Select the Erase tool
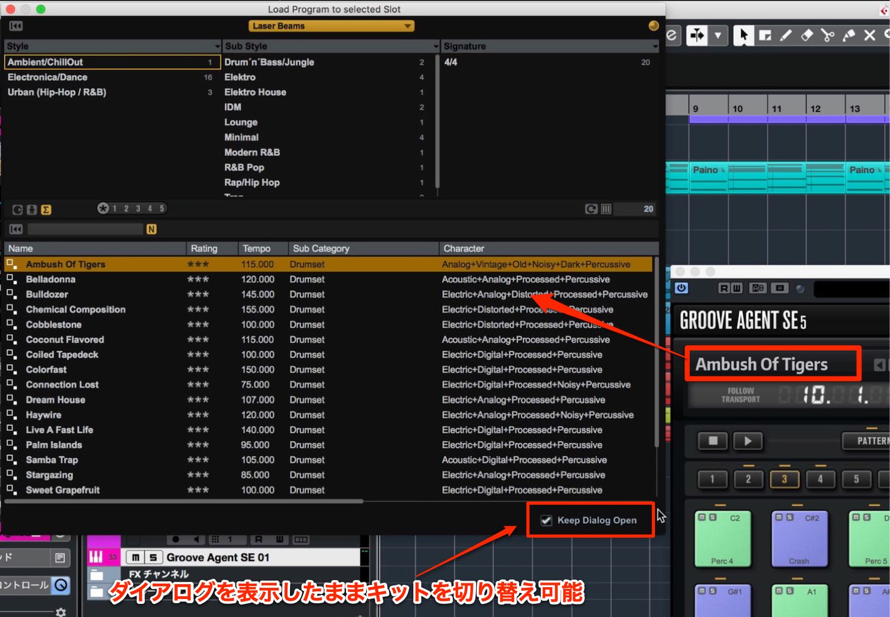The height and width of the screenshot is (617, 890). point(806,35)
